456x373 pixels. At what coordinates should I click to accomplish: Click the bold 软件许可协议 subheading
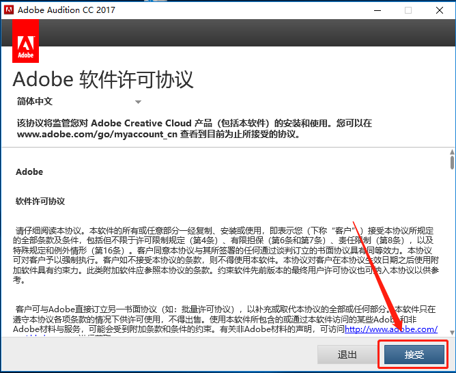40,202
